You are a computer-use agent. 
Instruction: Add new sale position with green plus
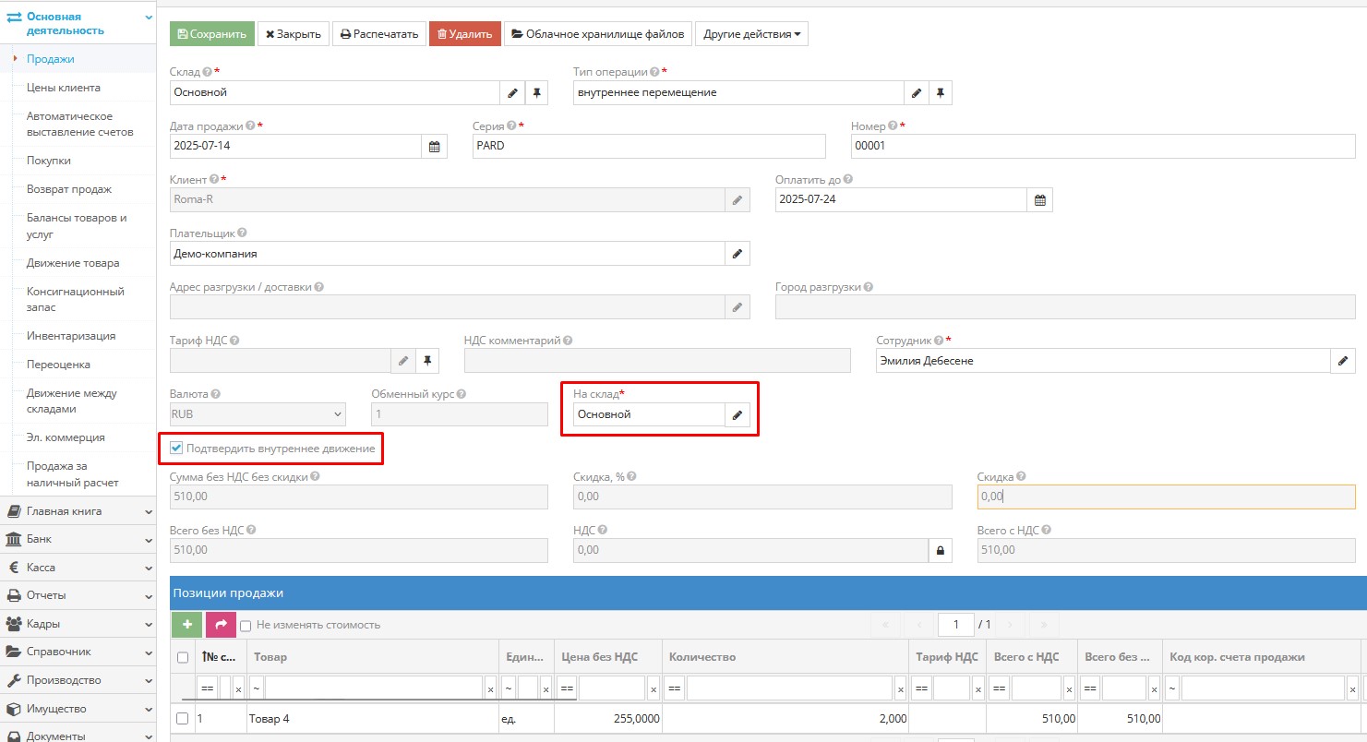[x=186, y=625]
